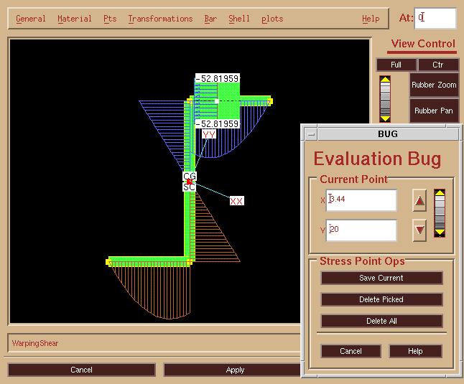464x384 pixels.
Task: Click the YY axis label in plot
Action: (208, 134)
